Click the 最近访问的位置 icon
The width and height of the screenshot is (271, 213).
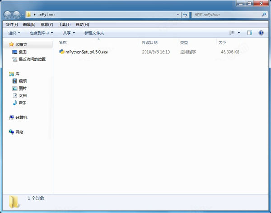click(15, 59)
